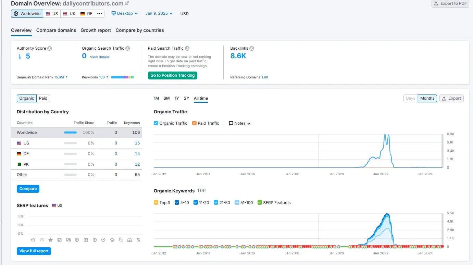Click the star reviews SERP feature icon
The width and height of the screenshot is (473, 265).
51,240
